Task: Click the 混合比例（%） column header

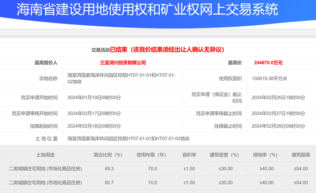Action: point(108,155)
